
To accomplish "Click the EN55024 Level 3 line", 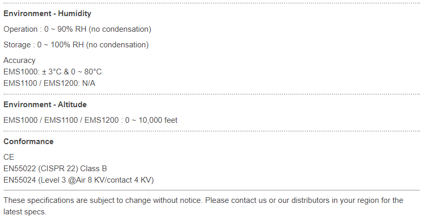I will point(79,180).
